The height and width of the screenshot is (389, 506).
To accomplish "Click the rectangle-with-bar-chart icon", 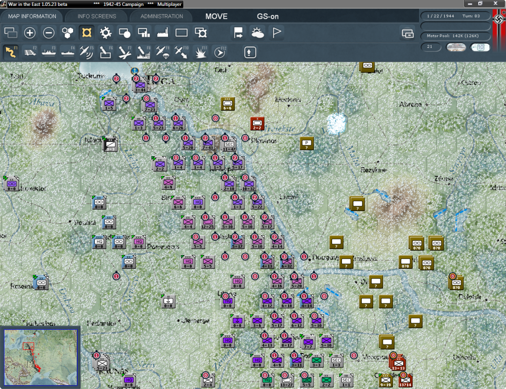I will pyautogui.click(x=144, y=33).
